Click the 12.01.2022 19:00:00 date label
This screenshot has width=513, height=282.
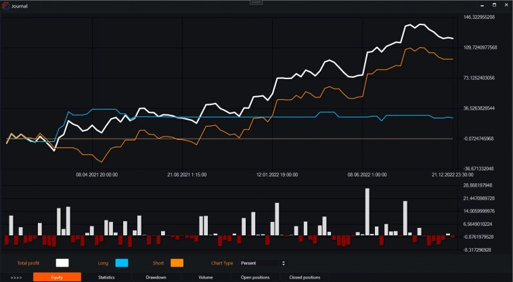tap(277, 174)
